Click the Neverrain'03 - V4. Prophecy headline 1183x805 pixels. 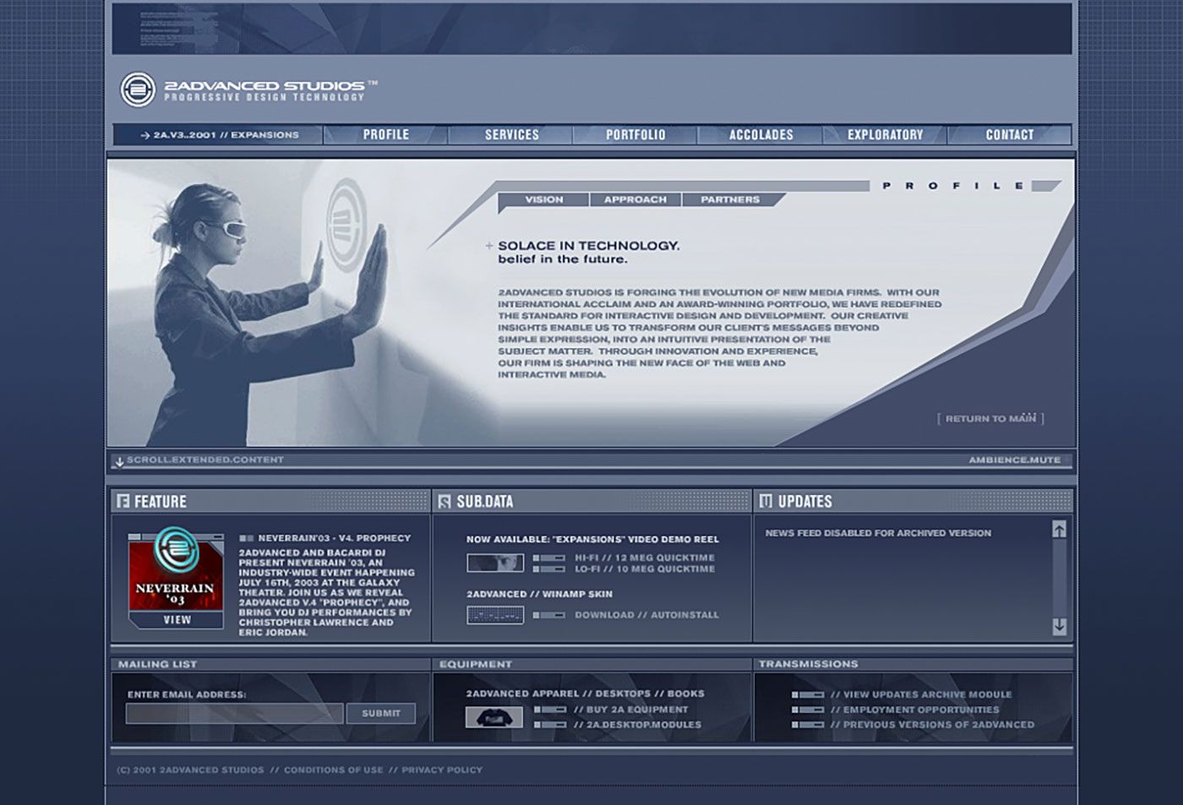point(334,538)
